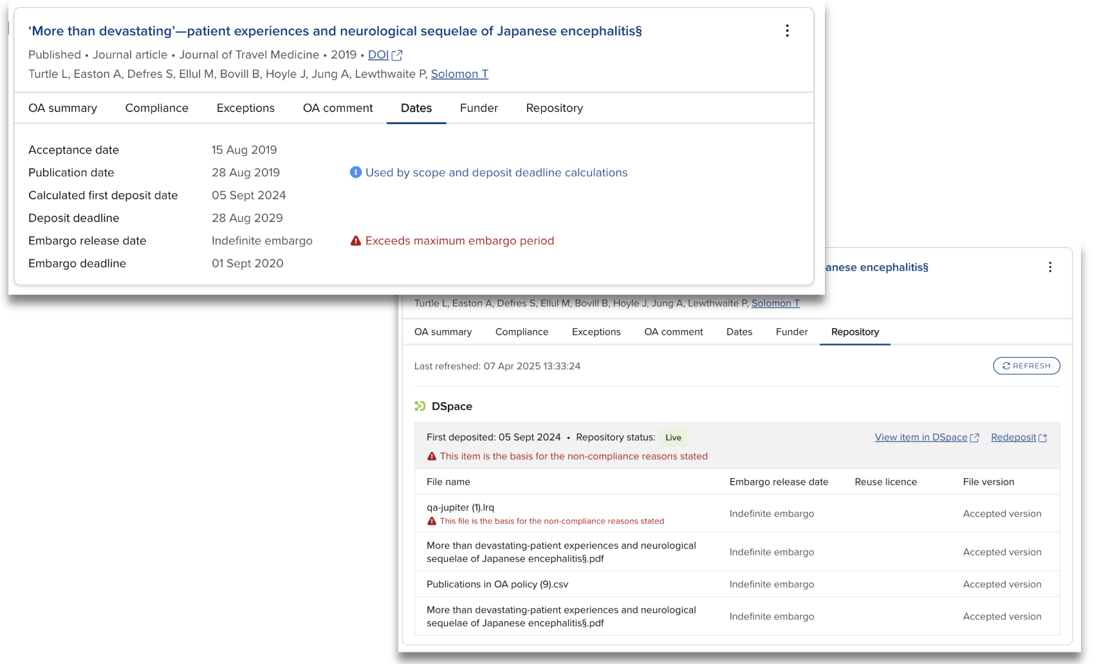Click the blue info icon beside publication date
This screenshot has height=664, width=1099.
[x=355, y=172]
